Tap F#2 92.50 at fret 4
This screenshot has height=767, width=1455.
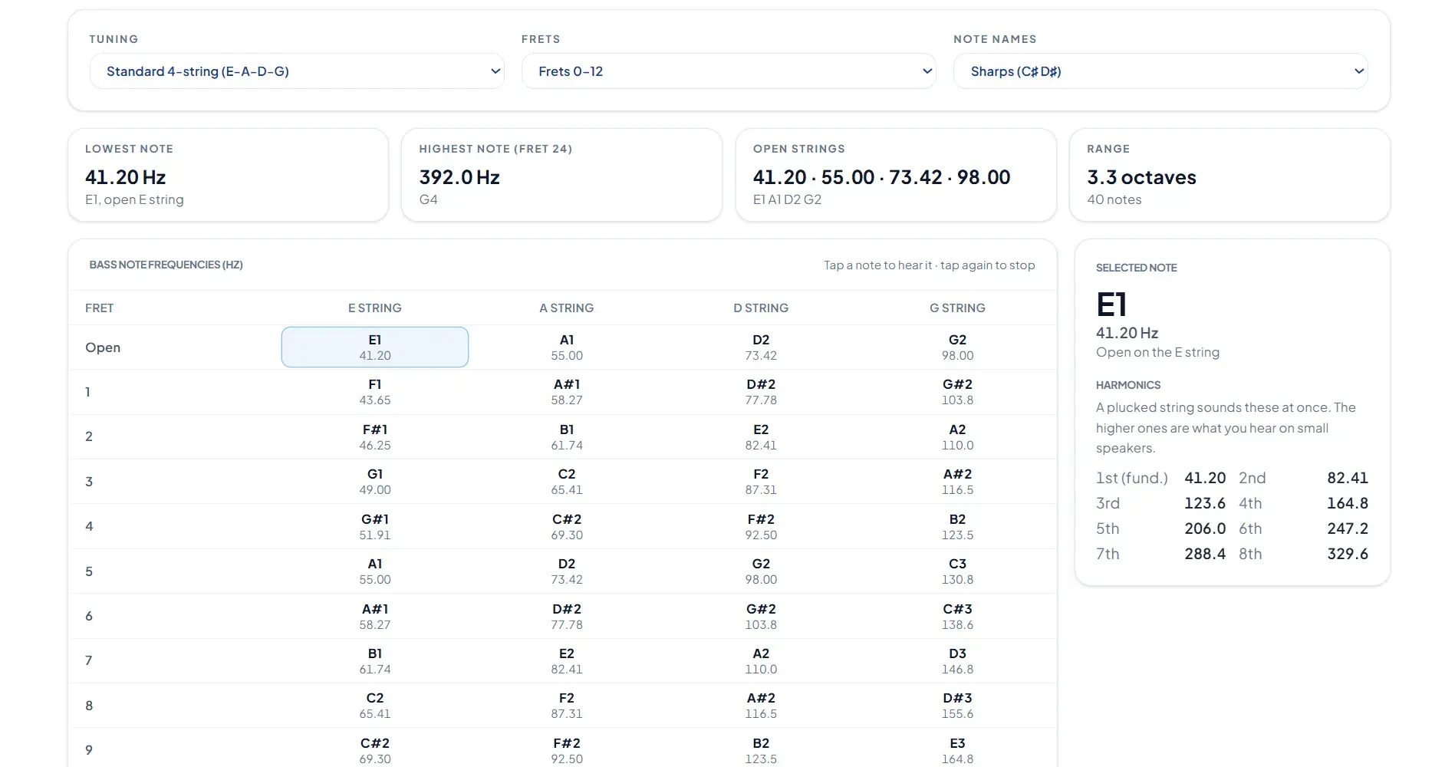[761, 527]
